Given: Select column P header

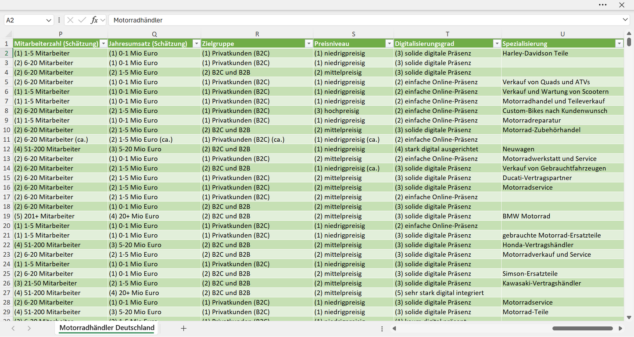Looking at the screenshot, I should click(x=61, y=34).
